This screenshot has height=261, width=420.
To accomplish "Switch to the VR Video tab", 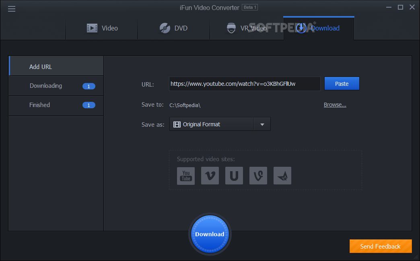I will 247,28.
